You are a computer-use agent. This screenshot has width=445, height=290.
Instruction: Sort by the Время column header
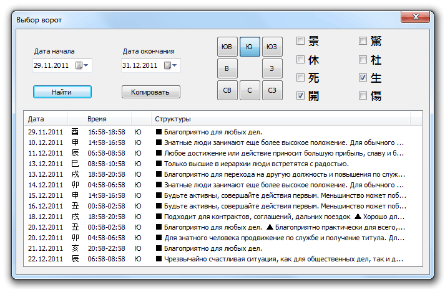point(108,119)
